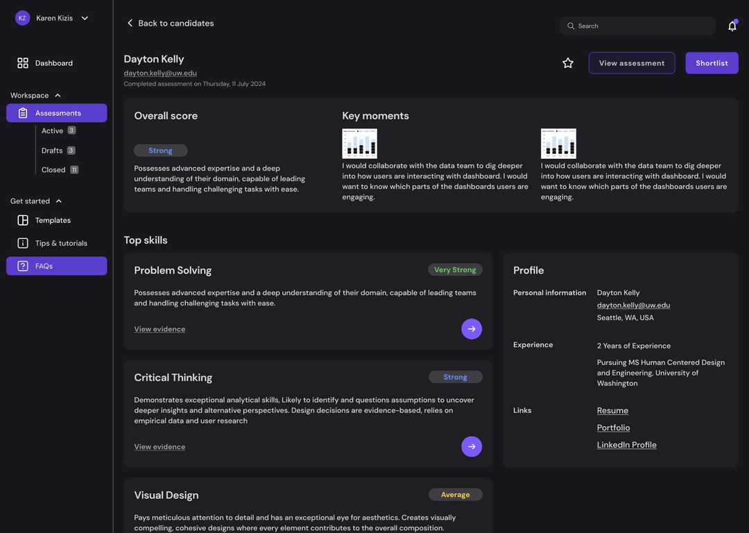Image resolution: width=749 pixels, height=533 pixels.
Task: Go back using the left chevron icon
Action: click(x=130, y=23)
